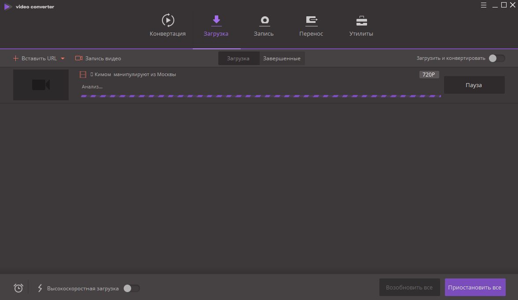This screenshot has height=300, width=518.
Task: Open the hamburger menu in the title bar
Action: (x=484, y=5)
